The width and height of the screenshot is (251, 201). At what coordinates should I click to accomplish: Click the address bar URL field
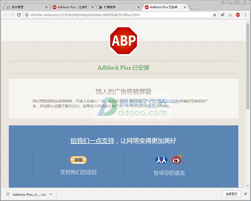click(121, 15)
